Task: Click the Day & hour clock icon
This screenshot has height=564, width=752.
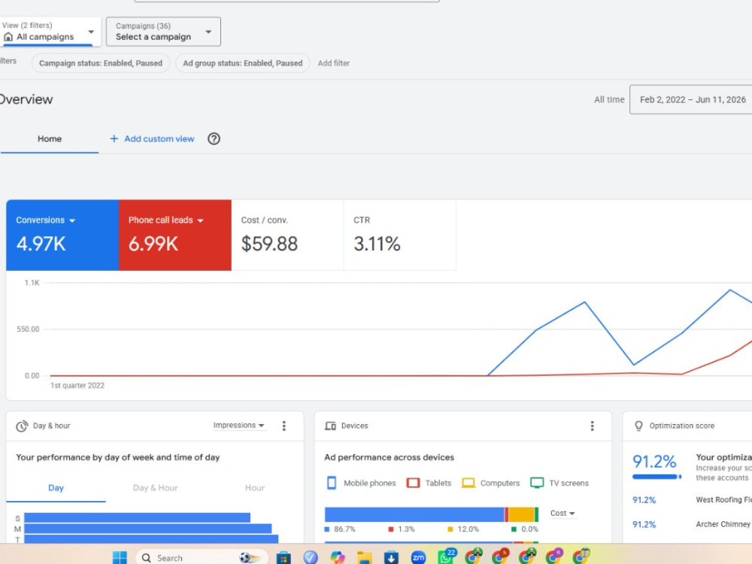Action: tap(22, 426)
